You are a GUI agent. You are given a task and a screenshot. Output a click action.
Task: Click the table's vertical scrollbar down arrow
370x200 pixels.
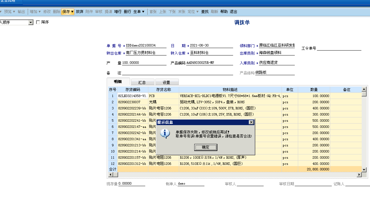364,169
